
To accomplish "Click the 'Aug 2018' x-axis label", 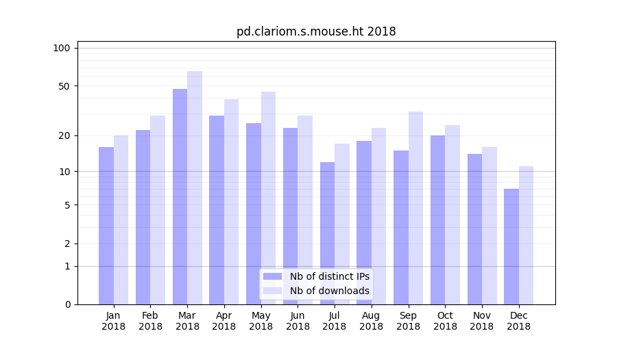I will 371,321.
